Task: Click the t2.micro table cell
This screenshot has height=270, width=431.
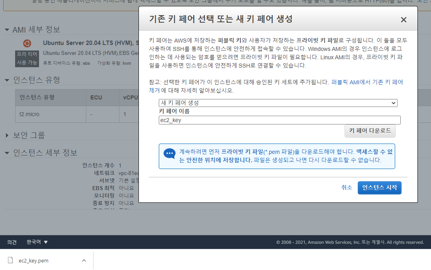Action: tap(51, 114)
